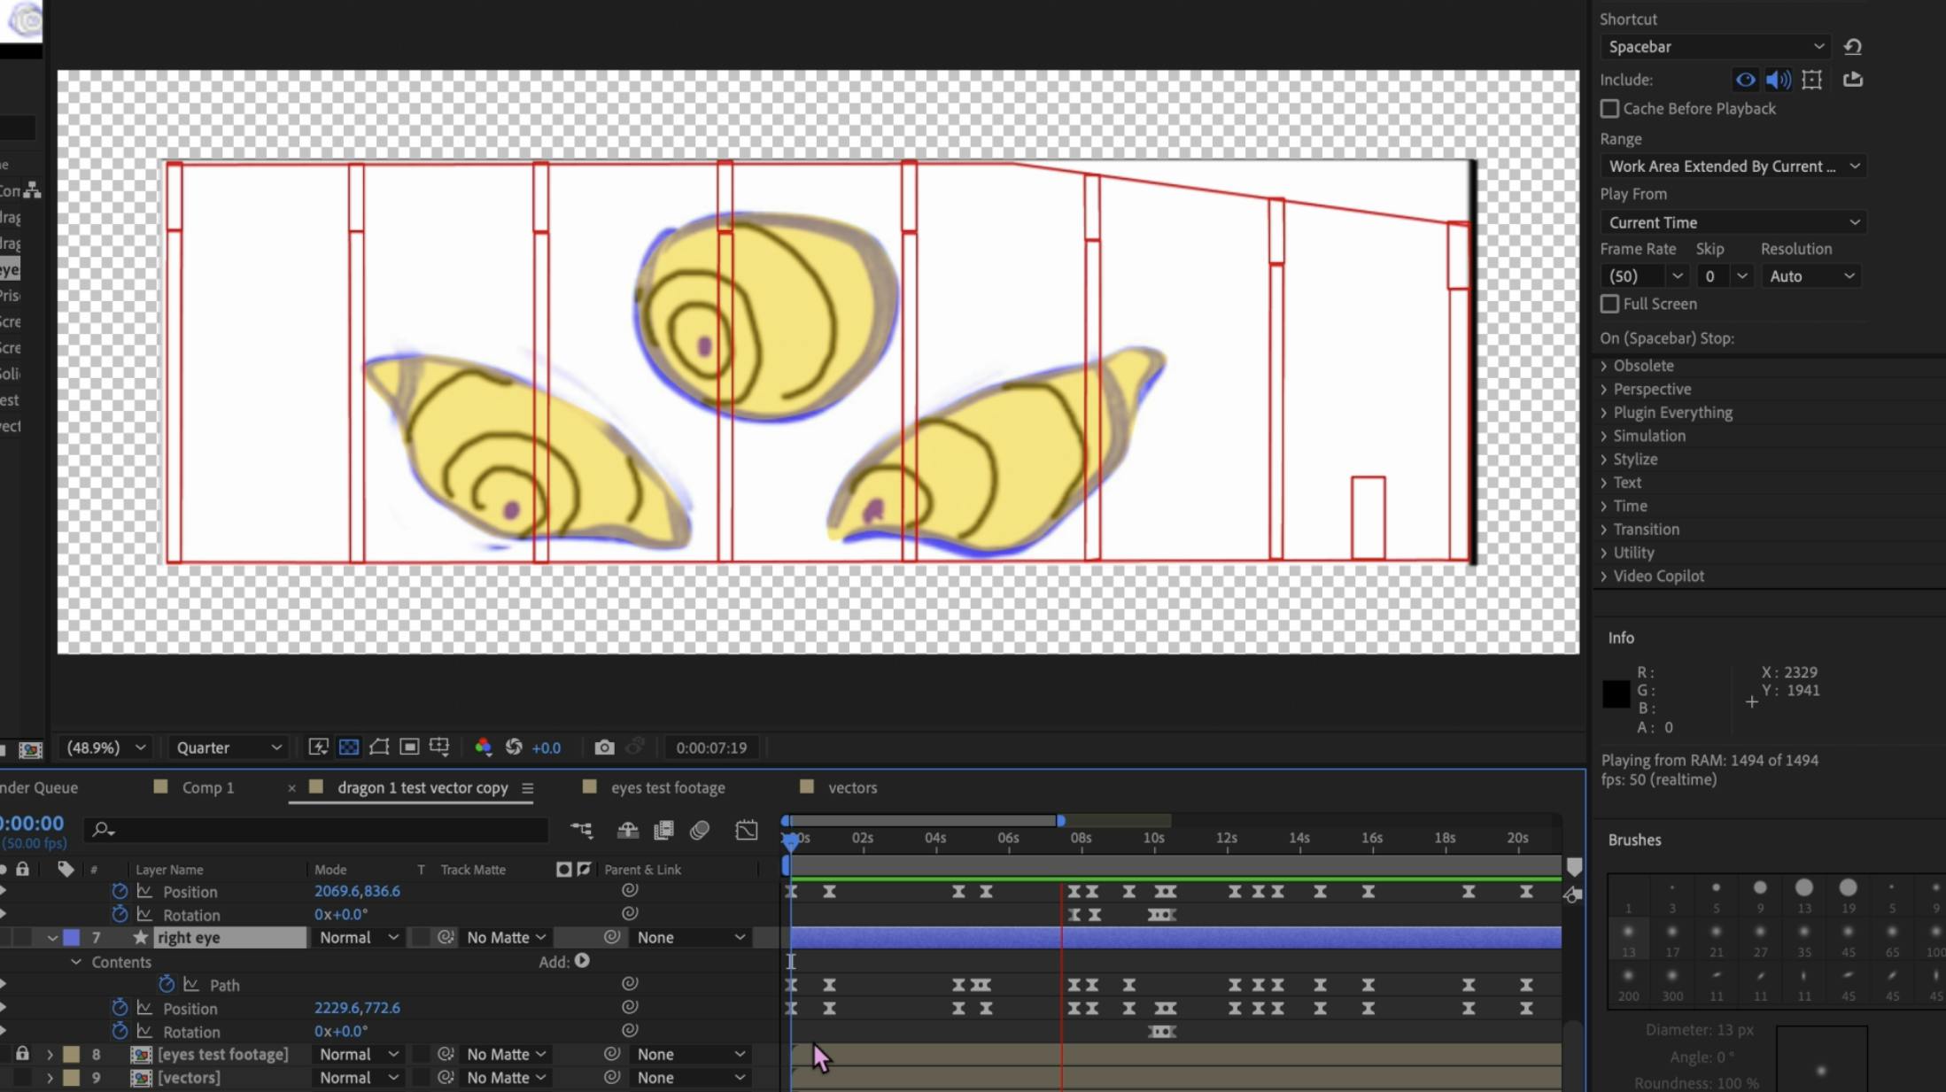Image resolution: width=1946 pixels, height=1092 pixels.
Task: Open the Quarter resolution dropdown
Action: [228, 747]
